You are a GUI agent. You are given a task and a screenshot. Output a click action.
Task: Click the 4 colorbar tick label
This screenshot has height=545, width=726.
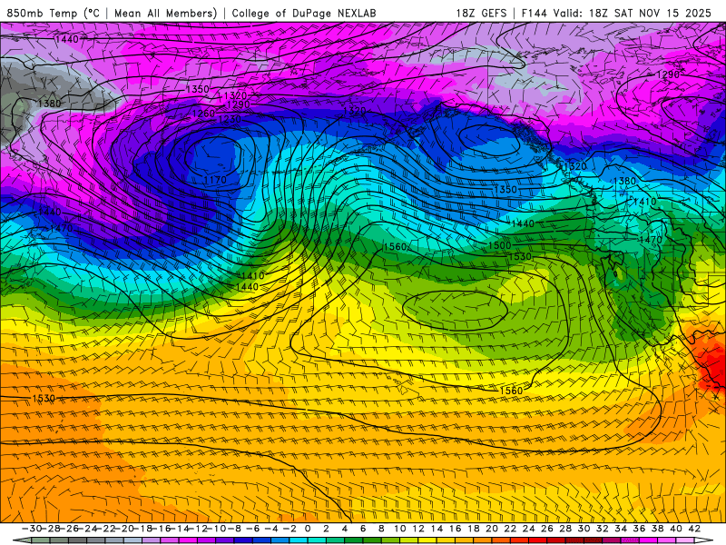coord(345,529)
